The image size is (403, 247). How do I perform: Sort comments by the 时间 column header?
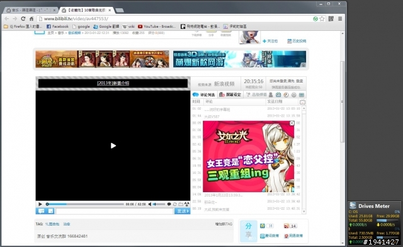click(196, 101)
